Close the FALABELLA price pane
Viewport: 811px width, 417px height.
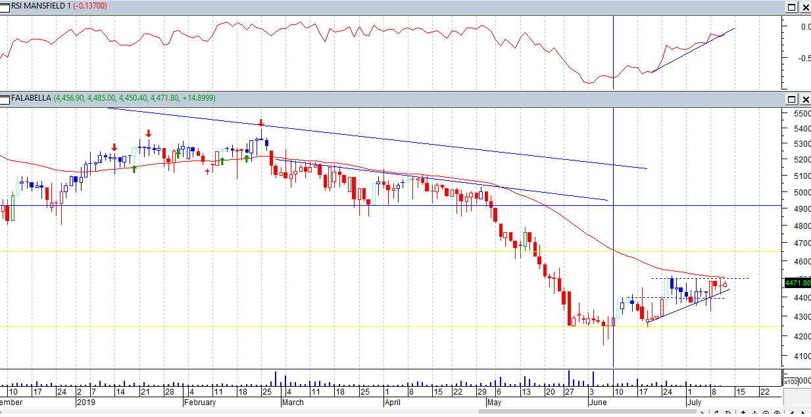805,99
